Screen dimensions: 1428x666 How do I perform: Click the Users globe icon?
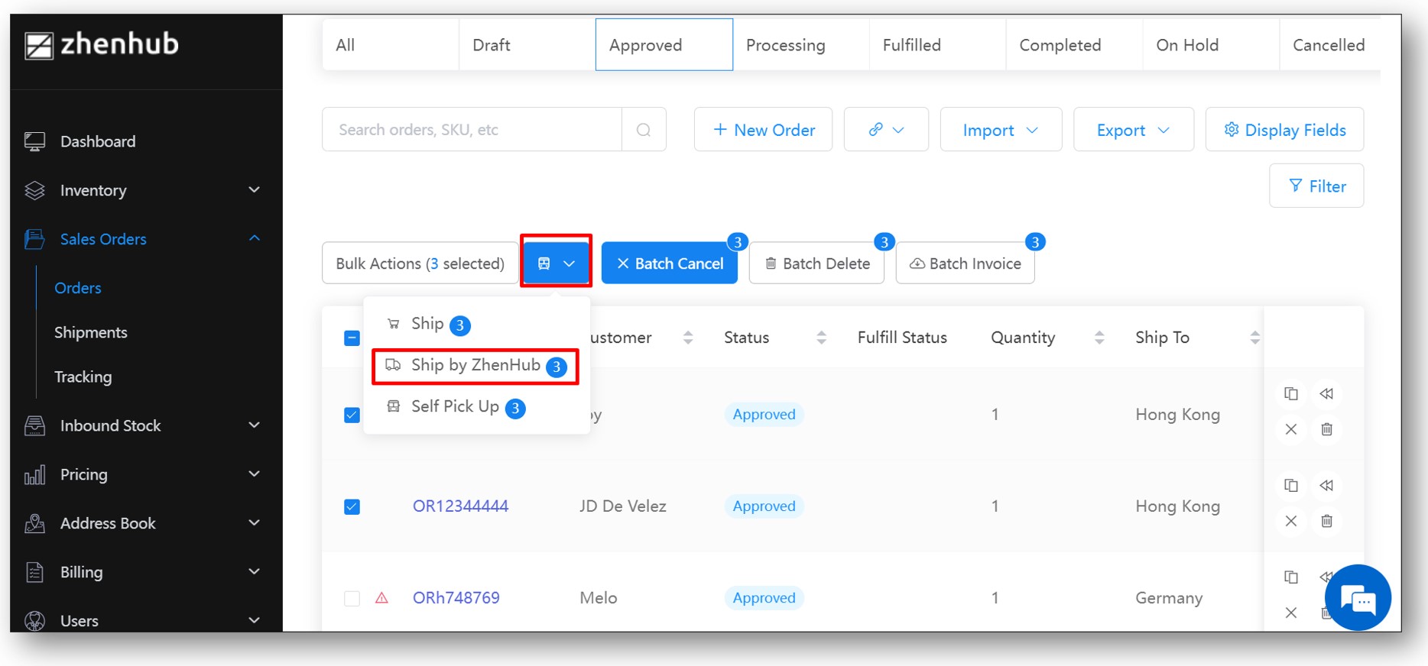point(35,621)
